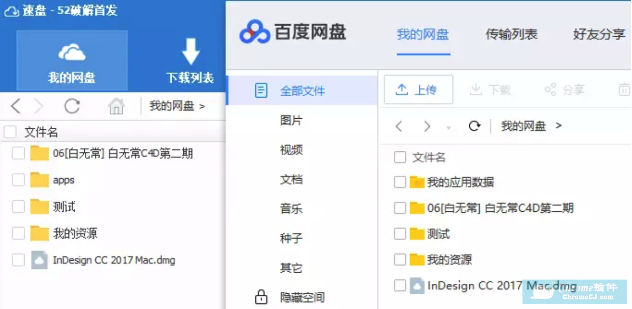Select 视频 category in sidebar
Screen dimensions: 632x309
click(x=291, y=150)
